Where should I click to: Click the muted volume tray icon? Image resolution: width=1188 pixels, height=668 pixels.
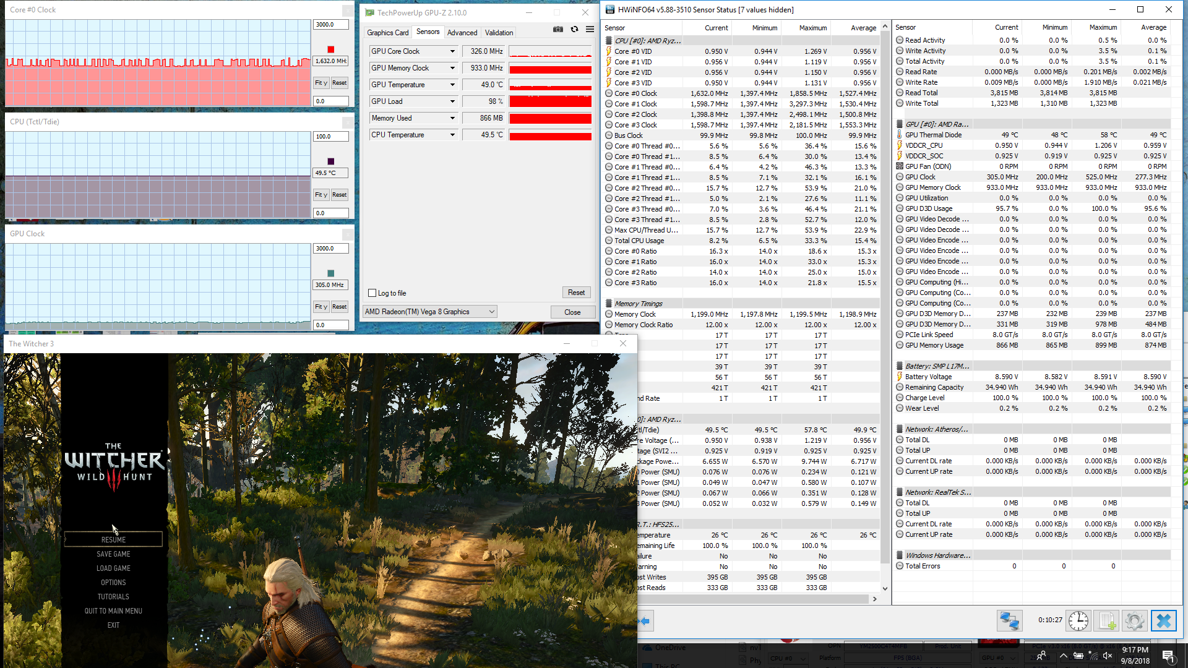click(1108, 656)
